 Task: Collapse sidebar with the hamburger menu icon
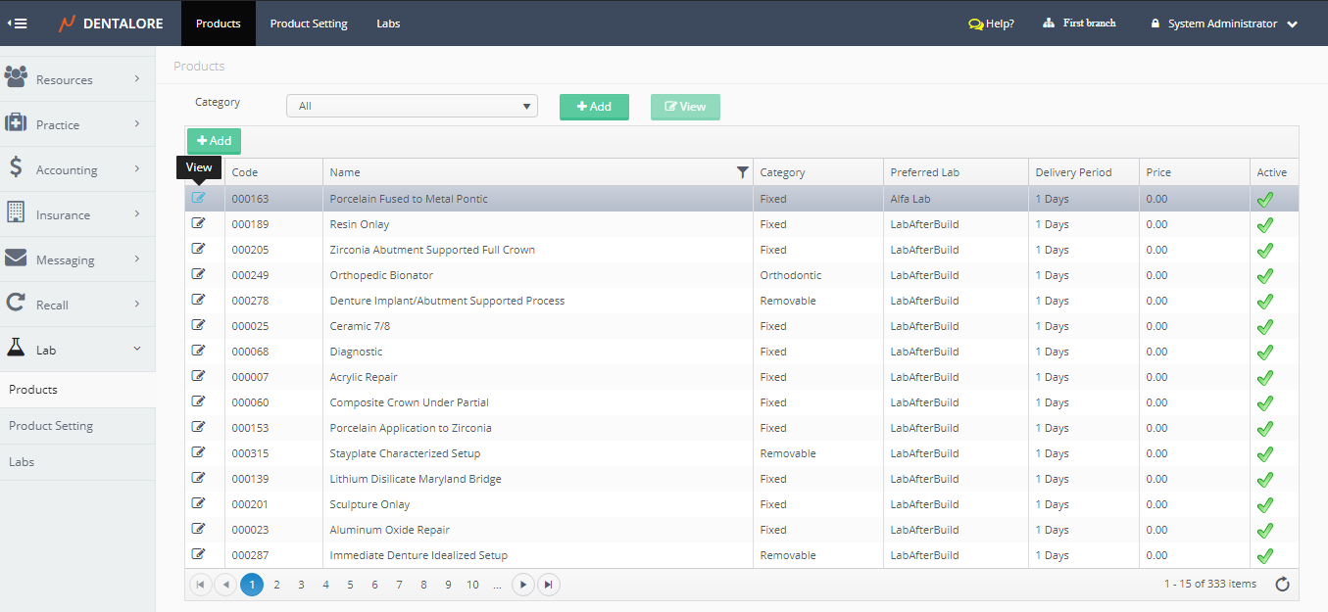[17, 24]
